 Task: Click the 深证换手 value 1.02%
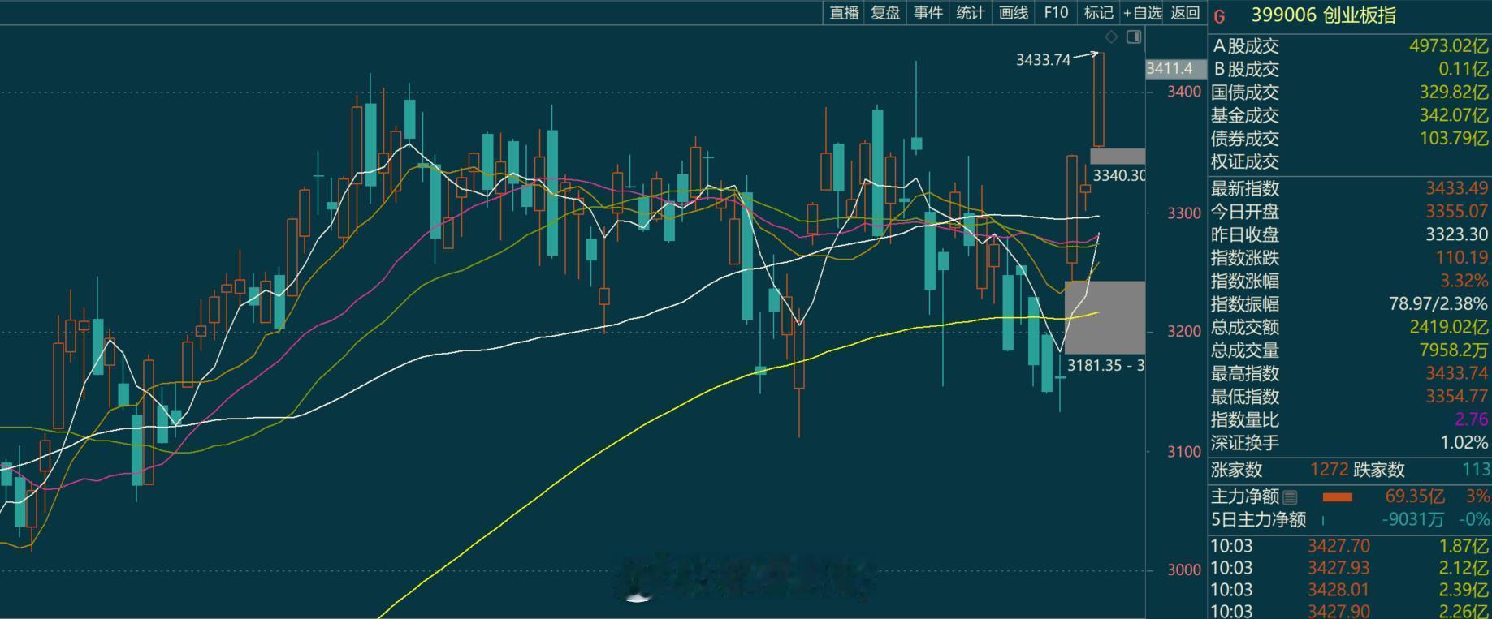tap(1464, 443)
